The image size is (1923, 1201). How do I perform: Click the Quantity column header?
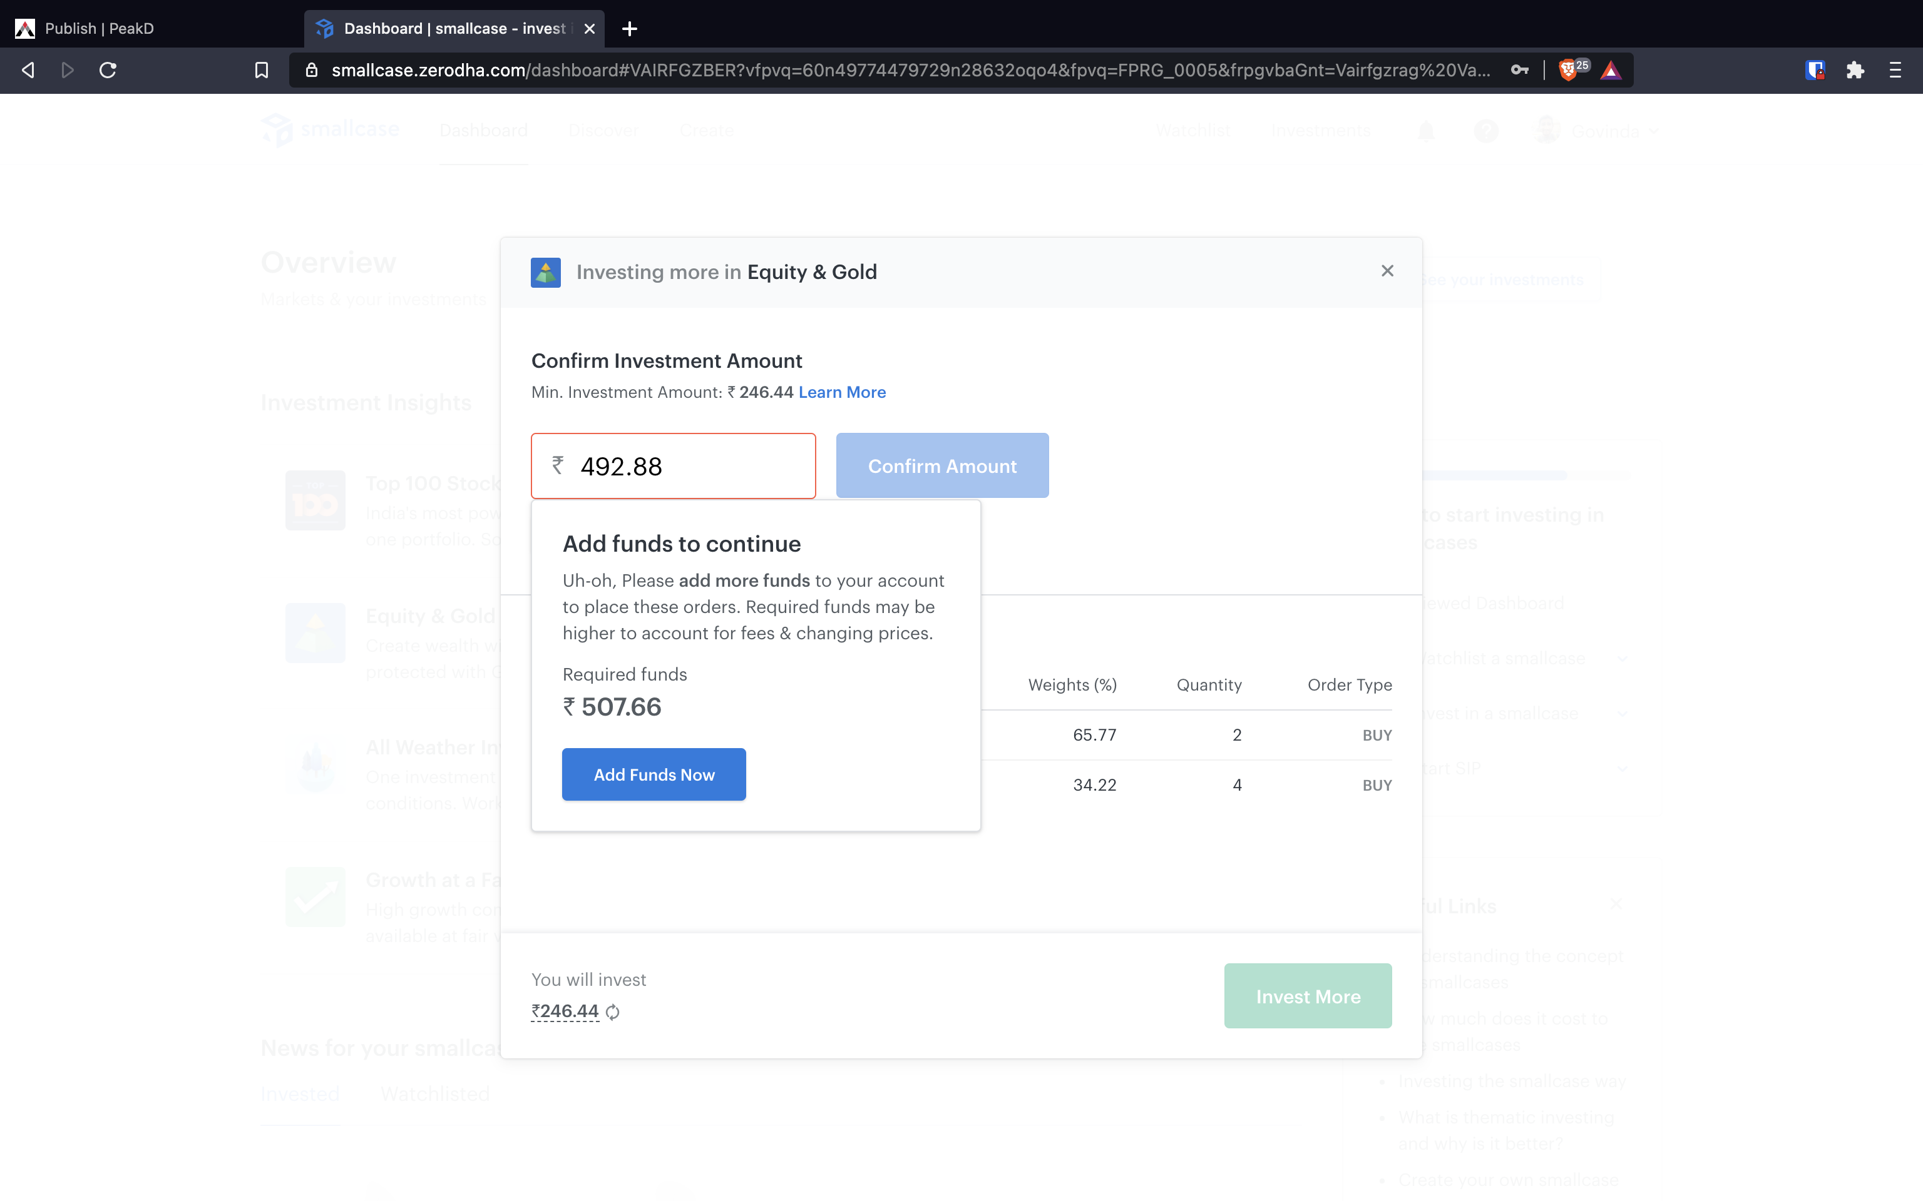click(1209, 685)
